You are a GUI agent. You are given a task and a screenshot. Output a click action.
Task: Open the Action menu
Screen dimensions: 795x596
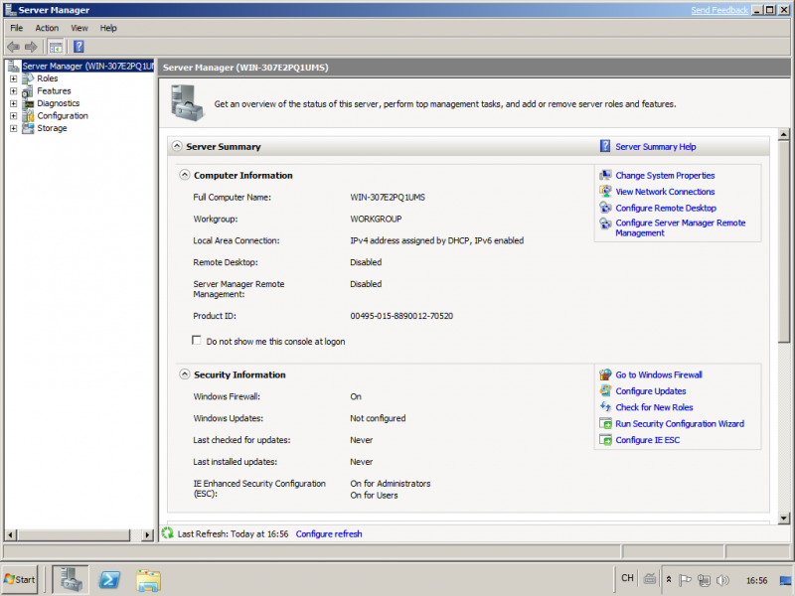click(47, 28)
